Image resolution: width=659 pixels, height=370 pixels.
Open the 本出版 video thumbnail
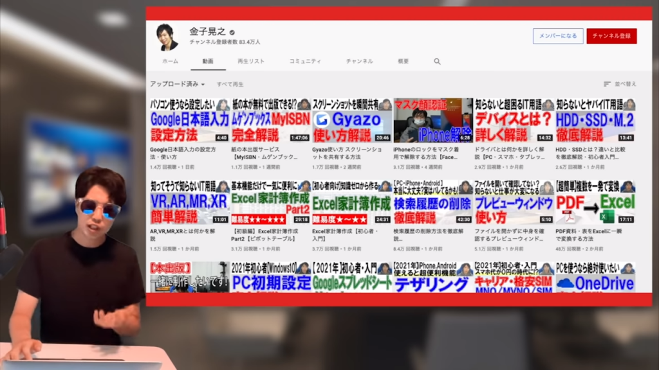click(x=190, y=277)
